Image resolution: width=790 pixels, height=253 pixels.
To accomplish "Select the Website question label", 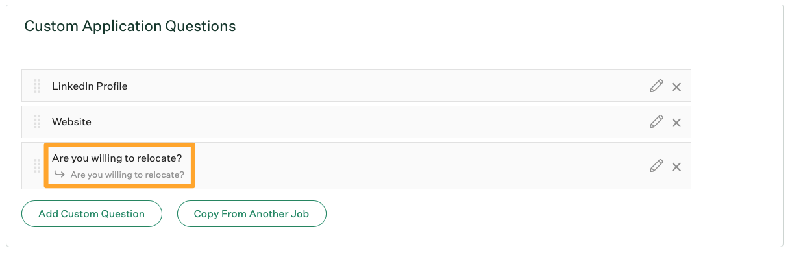I will tap(71, 122).
